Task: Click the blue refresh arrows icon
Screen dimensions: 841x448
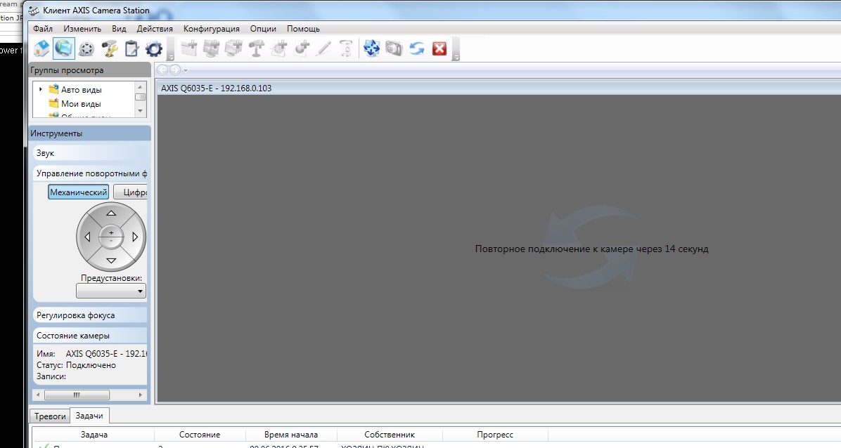Action: tap(416, 48)
